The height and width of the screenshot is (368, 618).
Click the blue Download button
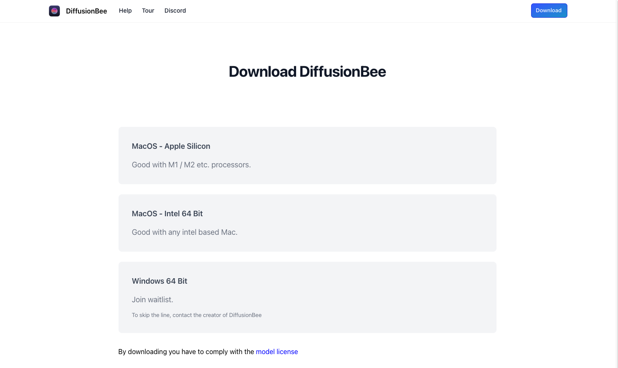[x=549, y=11]
